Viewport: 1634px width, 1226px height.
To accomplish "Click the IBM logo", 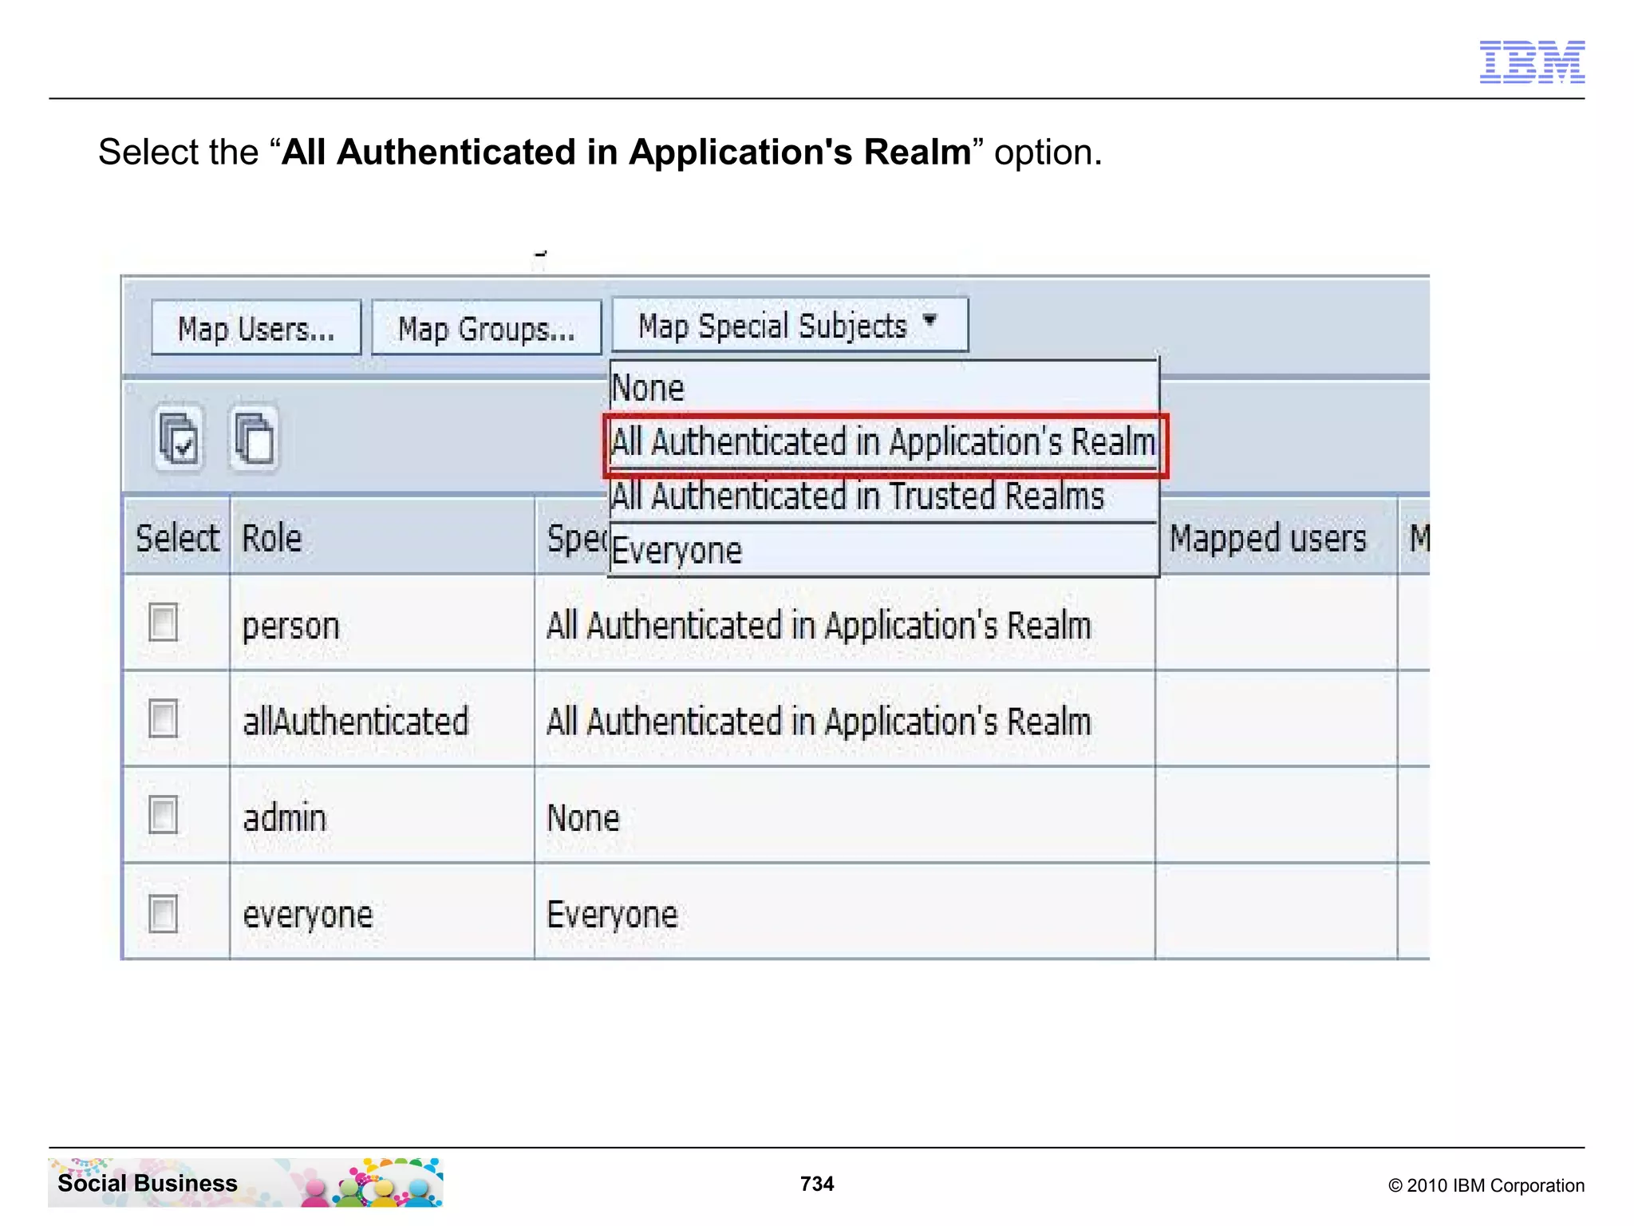I will coord(1532,61).
